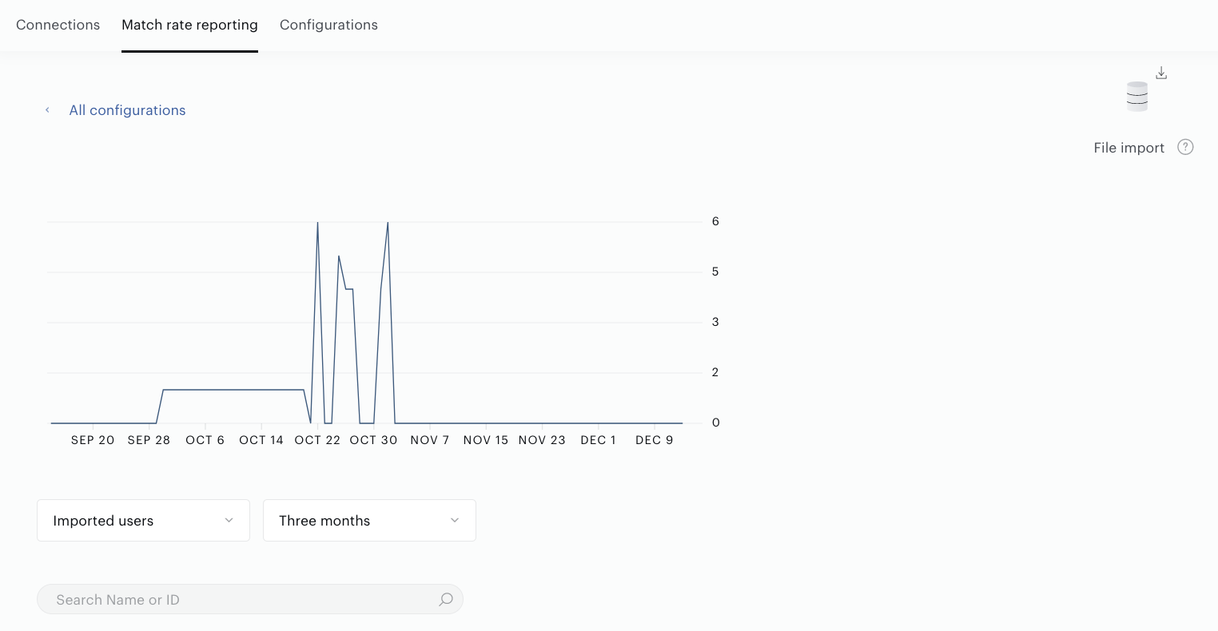Open the File import help question mark

[x=1185, y=147]
